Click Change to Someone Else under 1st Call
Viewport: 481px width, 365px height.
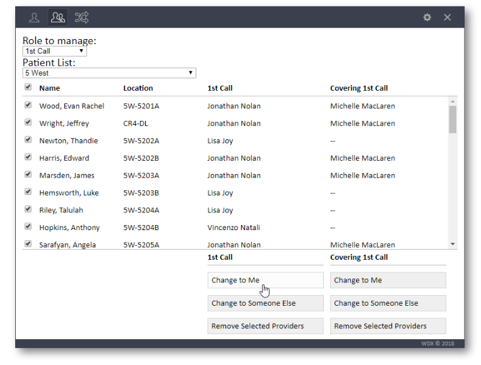(265, 303)
